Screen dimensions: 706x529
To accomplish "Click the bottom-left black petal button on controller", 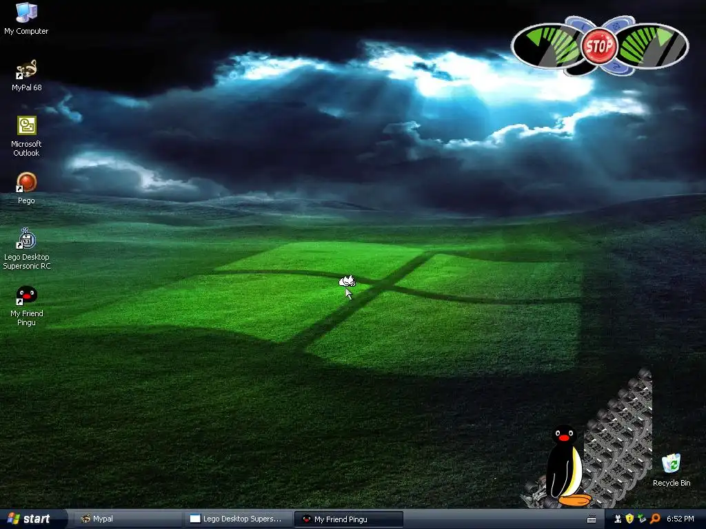I will [580, 68].
